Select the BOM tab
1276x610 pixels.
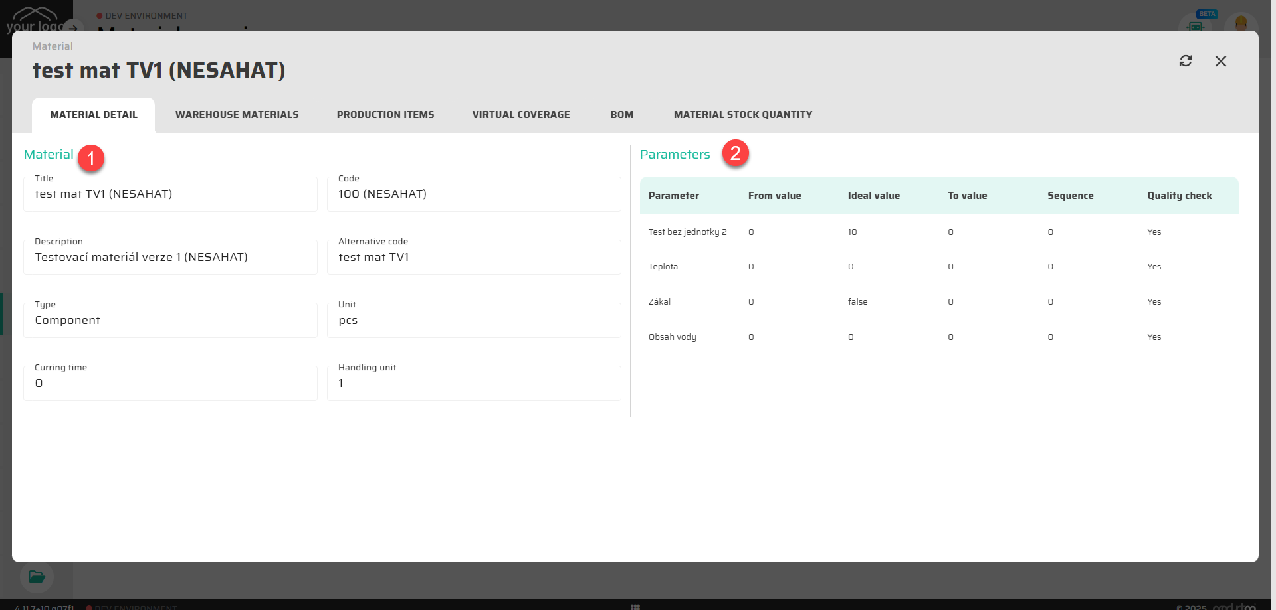coord(621,115)
